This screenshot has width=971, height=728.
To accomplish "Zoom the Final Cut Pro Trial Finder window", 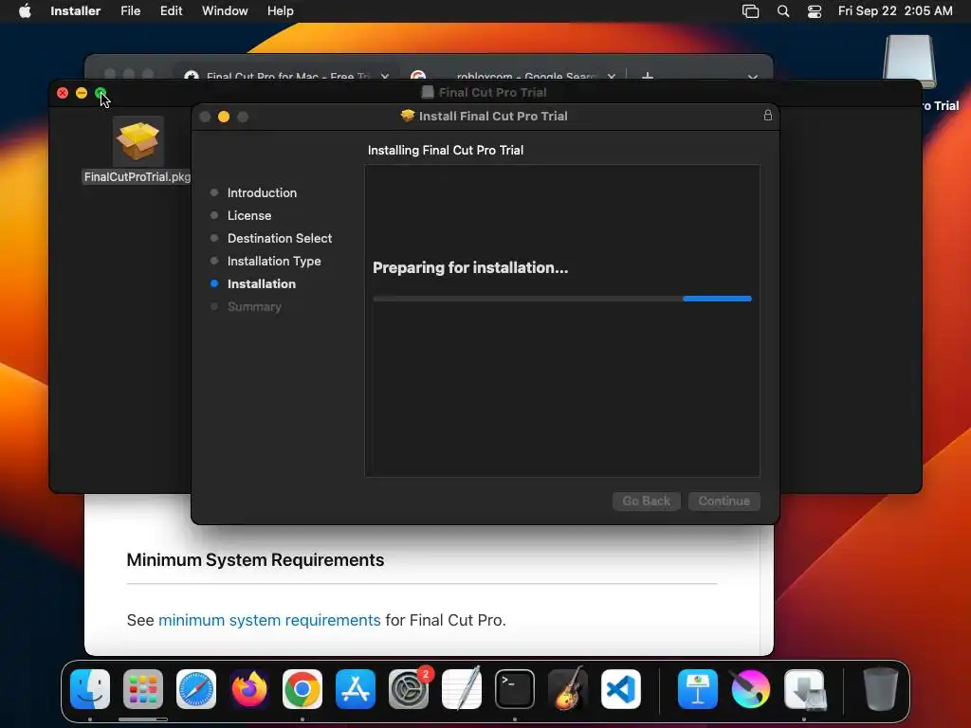I will 101,93.
